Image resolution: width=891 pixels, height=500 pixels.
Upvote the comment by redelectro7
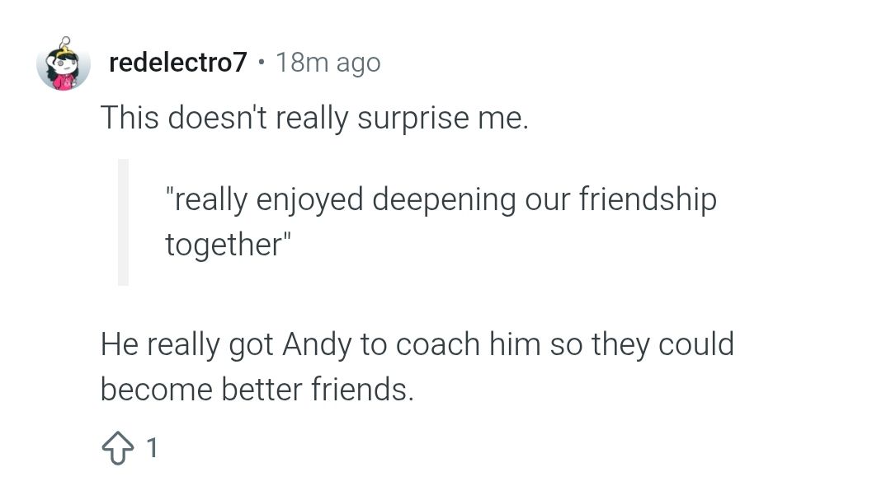118,448
